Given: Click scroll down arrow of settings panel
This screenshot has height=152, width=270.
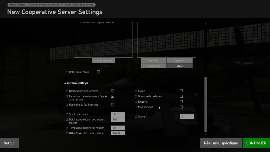Looking at the screenshot, I should point(205,134).
